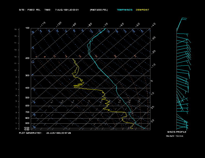Click the '-50' isotherm label on top
Image resolution: width=205 pixels, height=158 pixels.
(138, 25)
